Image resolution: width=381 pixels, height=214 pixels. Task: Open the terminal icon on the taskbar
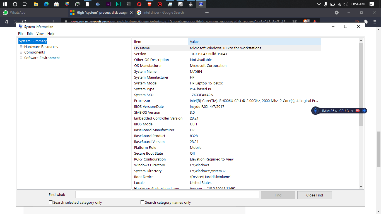(129, 4)
